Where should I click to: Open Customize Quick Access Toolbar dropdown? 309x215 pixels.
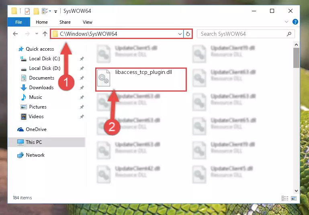[x=56, y=11]
